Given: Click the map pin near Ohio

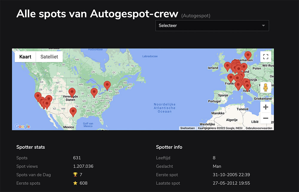Looking at the screenshot, I should (94, 92).
